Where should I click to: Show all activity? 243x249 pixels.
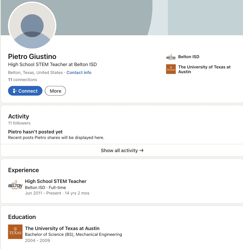[122, 150]
